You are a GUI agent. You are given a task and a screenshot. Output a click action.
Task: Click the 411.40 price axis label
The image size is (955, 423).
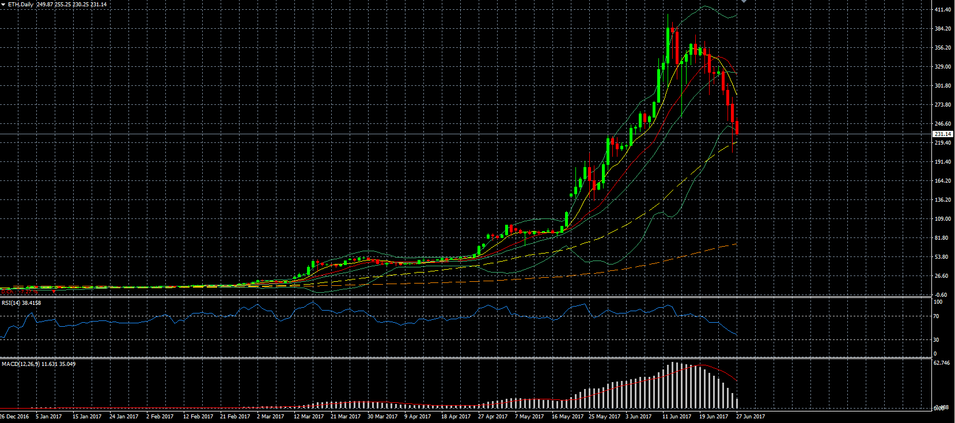coord(943,10)
